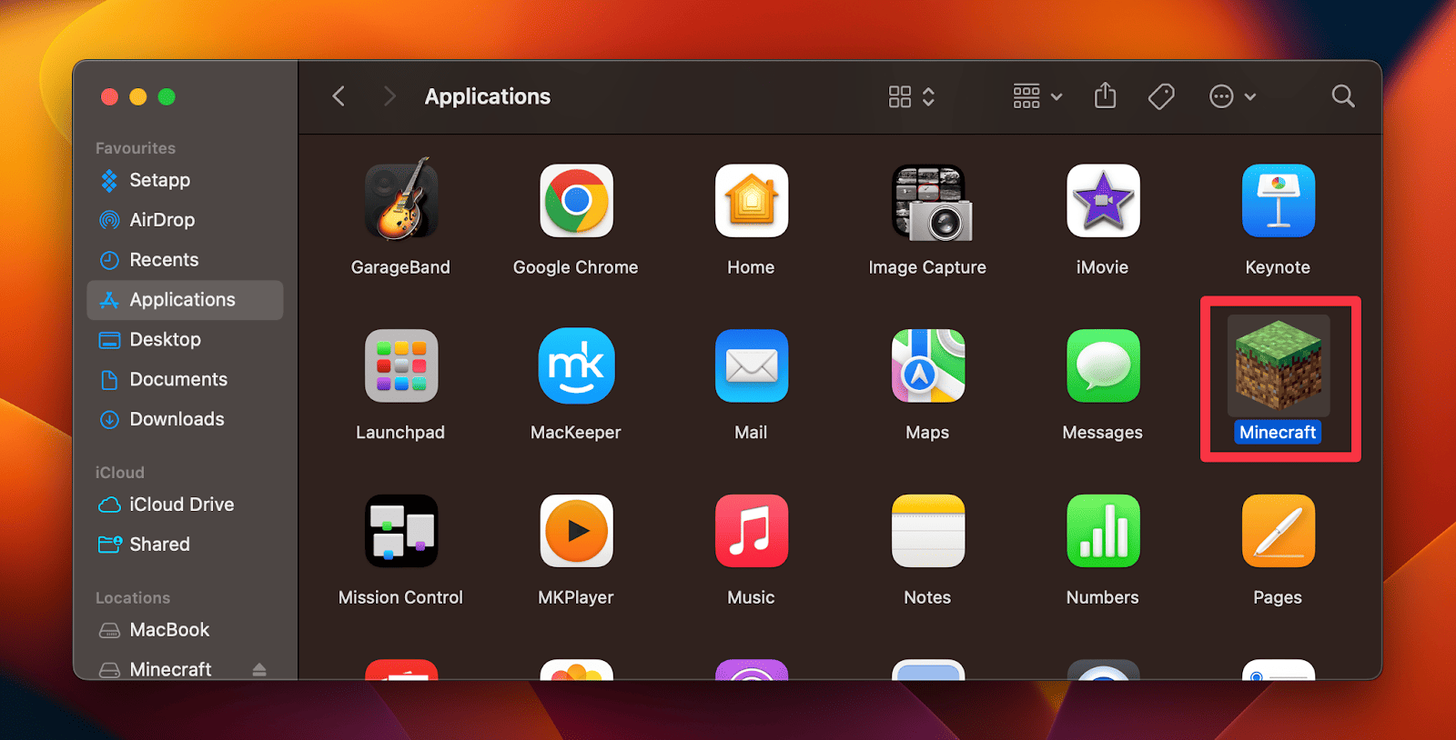Click the Search magnifier in the toolbar
1456x740 pixels.
point(1343,96)
